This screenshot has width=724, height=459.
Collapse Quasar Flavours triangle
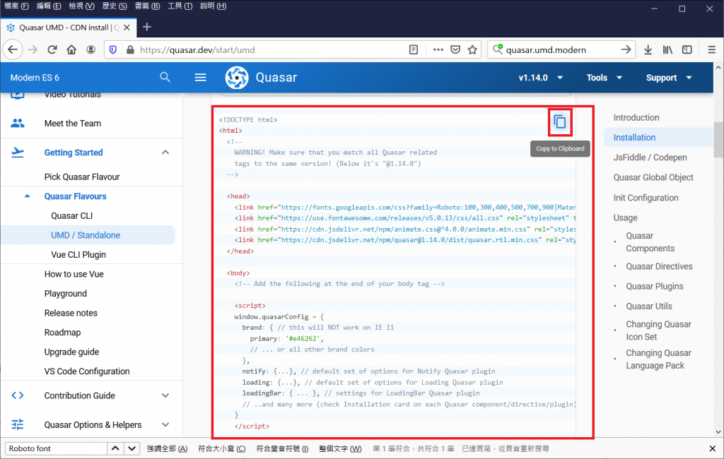[x=28, y=196]
